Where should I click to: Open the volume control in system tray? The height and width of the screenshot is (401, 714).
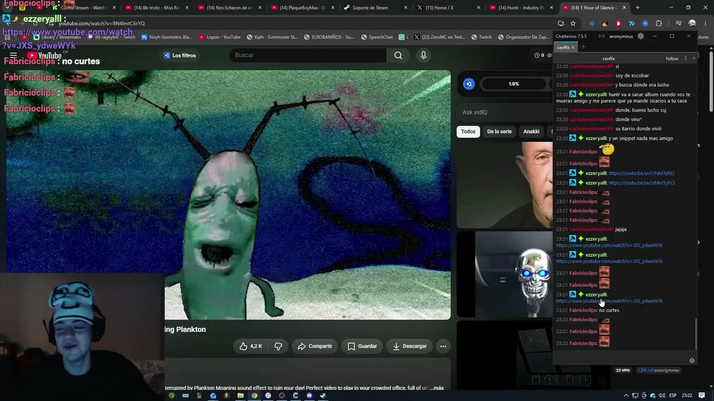click(x=662, y=395)
